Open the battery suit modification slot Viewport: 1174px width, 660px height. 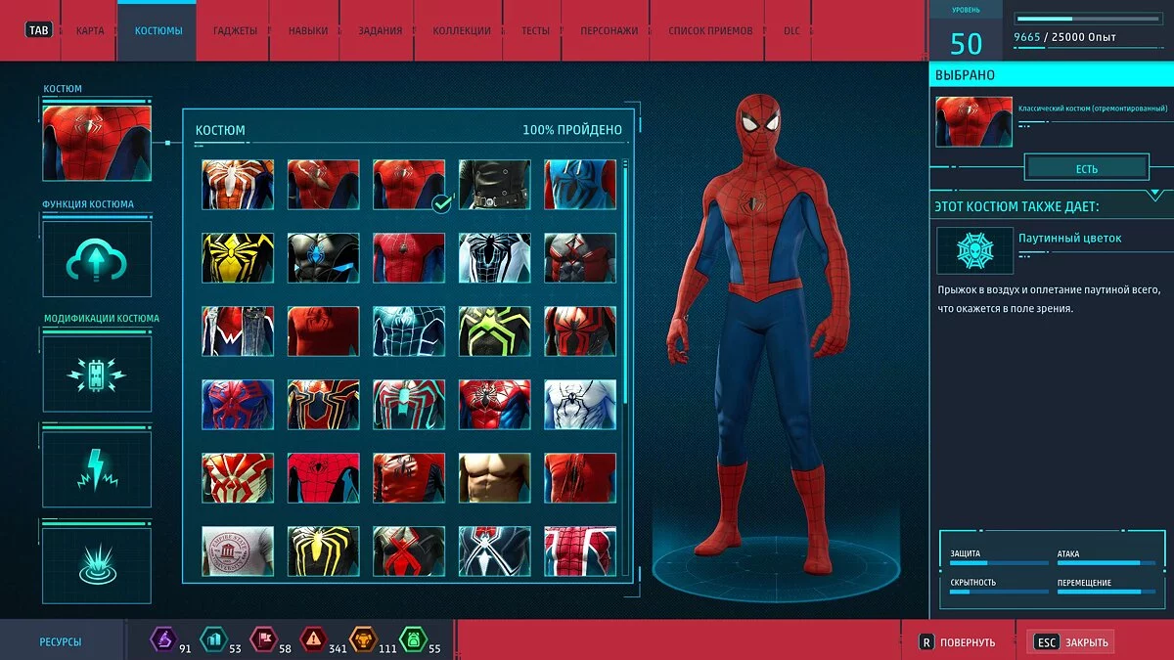(x=96, y=374)
